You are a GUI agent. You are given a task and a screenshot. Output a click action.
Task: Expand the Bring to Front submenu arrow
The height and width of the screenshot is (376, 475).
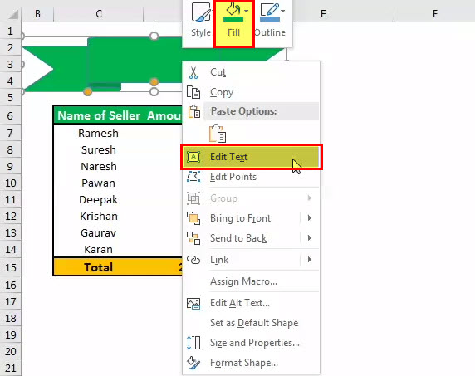click(310, 218)
